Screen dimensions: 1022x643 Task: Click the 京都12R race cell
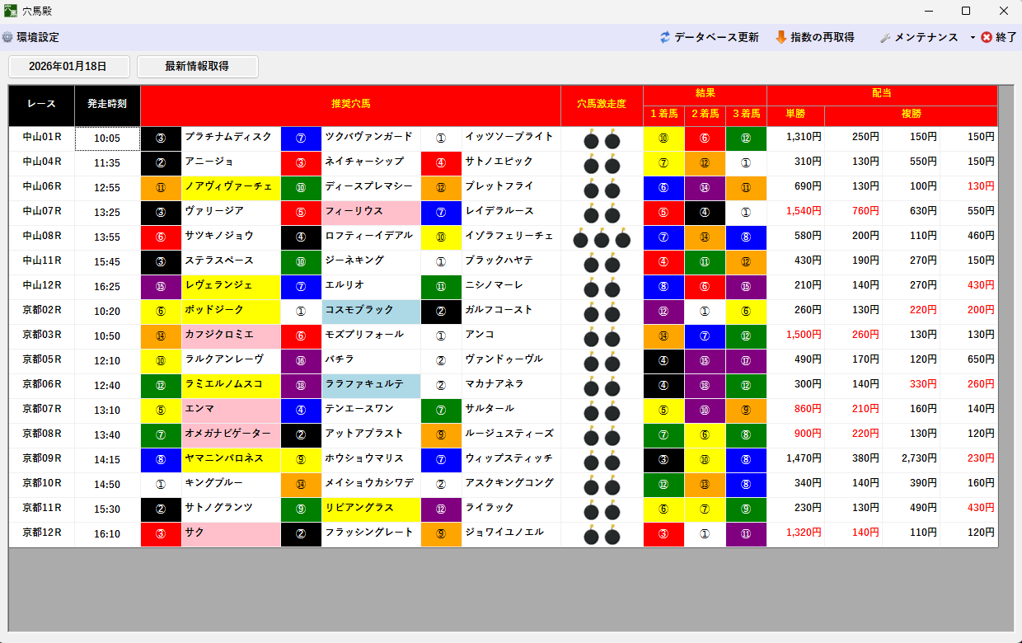click(42, 533)
